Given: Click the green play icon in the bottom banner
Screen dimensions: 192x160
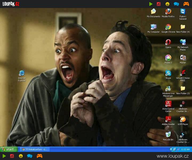Looking at the screenshot, I should coord(4,156).
